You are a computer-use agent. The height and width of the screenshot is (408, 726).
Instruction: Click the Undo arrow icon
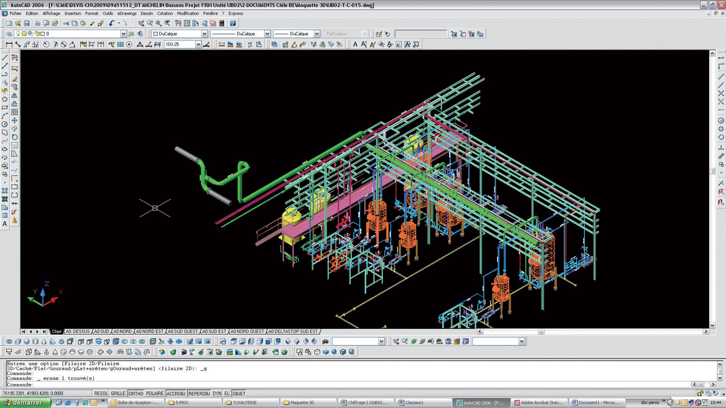pyautogui.click(x=112, y=23)
